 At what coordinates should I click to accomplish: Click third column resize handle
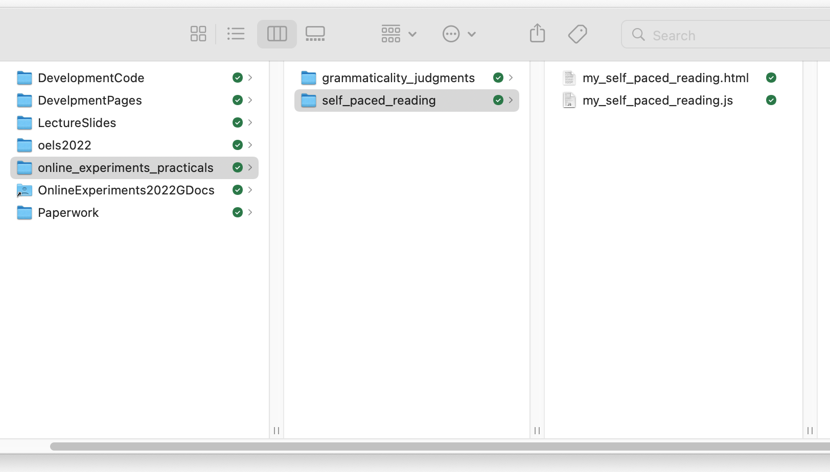(810, 431)
